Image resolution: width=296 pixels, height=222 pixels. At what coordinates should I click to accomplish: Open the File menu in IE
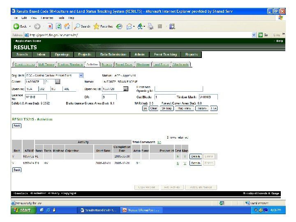(x=16, y=18)
